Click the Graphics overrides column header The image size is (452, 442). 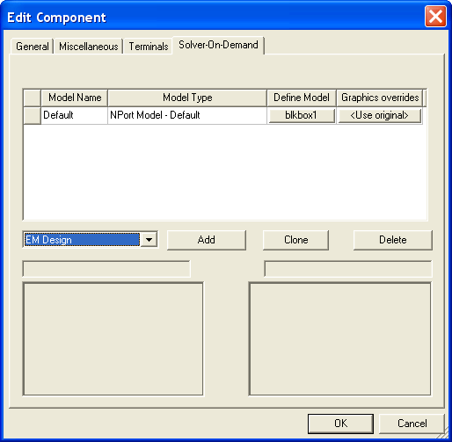click(380, 98)
